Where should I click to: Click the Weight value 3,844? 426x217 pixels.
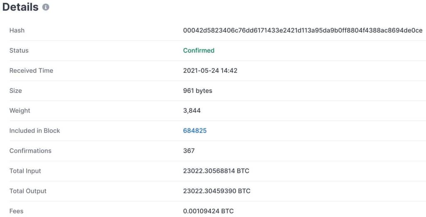coord(192,111)
